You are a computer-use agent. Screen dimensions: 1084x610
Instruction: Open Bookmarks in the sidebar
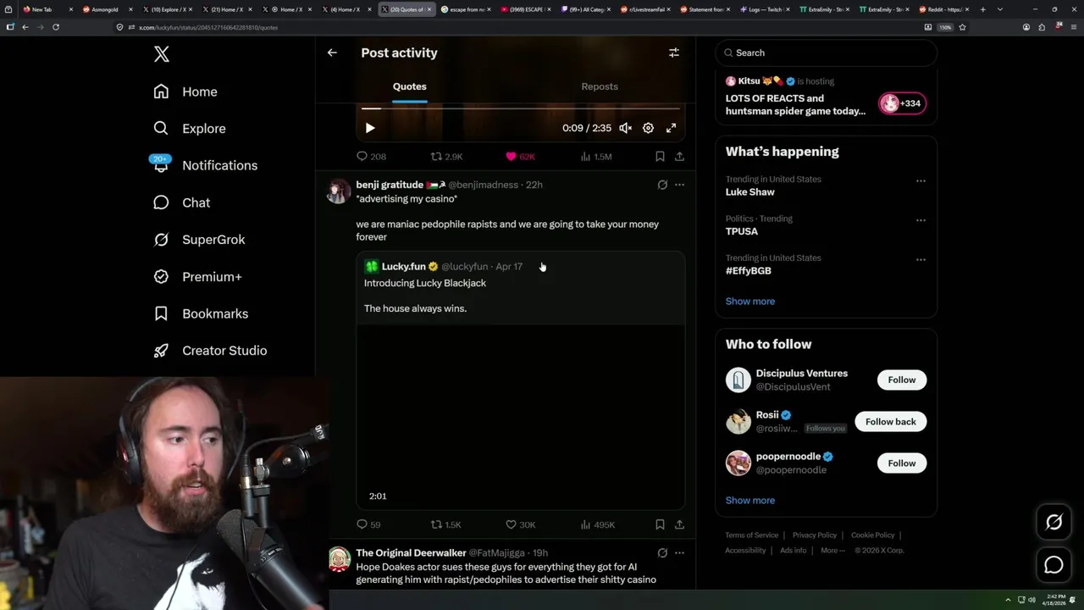(201, 313)
